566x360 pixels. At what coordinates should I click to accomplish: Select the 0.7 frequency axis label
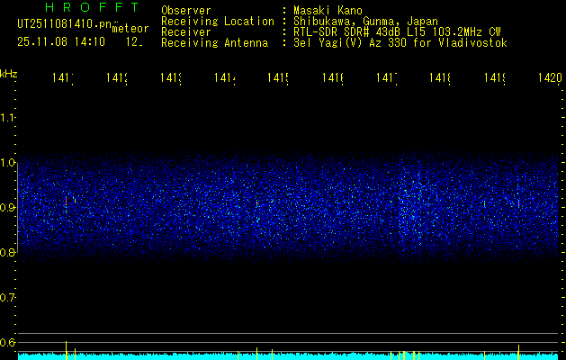click(7, 298)
